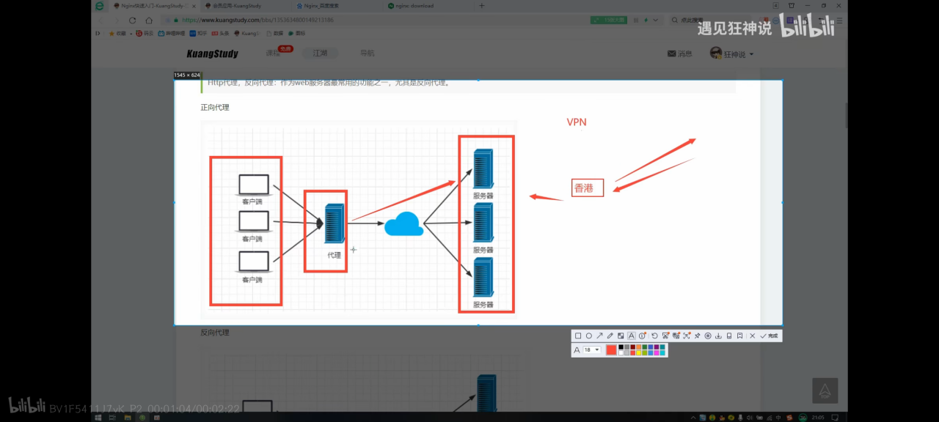Choose the yellow color swatch
Screen dimensions: 939x422
(x=639, y=353)
